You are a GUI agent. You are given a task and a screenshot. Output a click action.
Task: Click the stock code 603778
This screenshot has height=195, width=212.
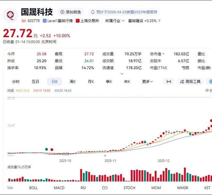pyautogui.click(x=34, y=21)
